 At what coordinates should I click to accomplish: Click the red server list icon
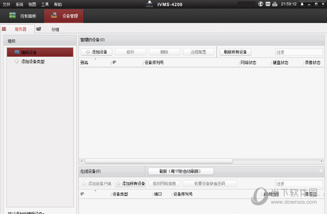[4, 29]
